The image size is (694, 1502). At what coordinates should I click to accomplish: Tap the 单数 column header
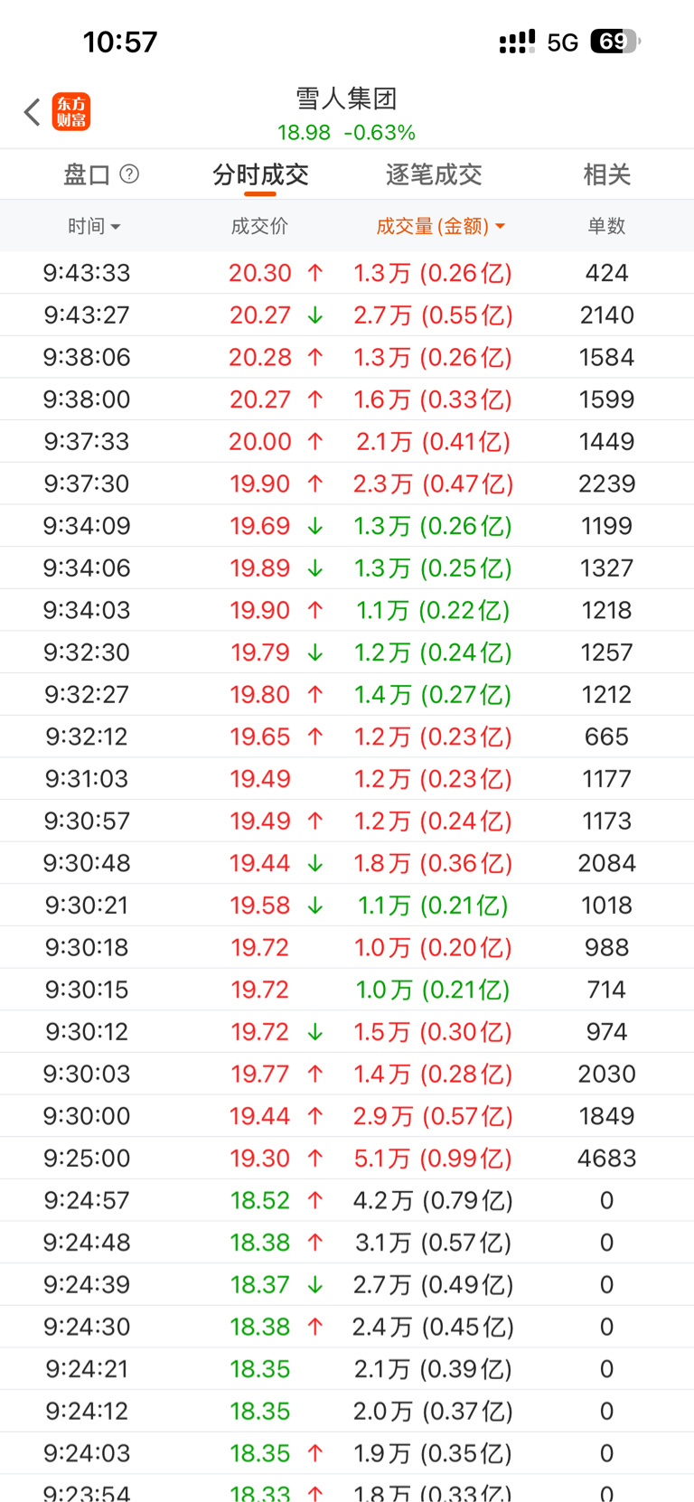click(x=606, y=226)
